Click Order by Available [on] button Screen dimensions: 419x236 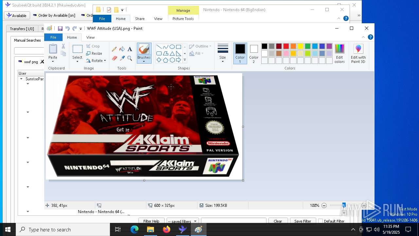pyautogui.click(x=54, y=15)
